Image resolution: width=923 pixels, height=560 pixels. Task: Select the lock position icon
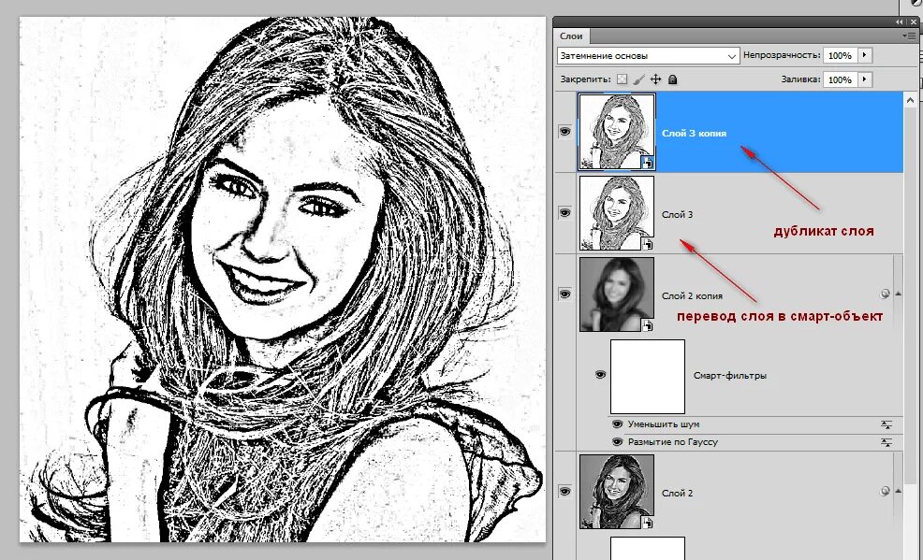pyautogui.click(x=656, y=79)
